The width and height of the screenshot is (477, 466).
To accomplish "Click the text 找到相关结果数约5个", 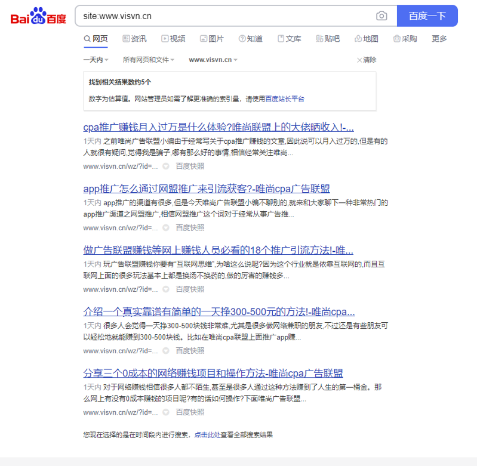I will coord(120,82).
